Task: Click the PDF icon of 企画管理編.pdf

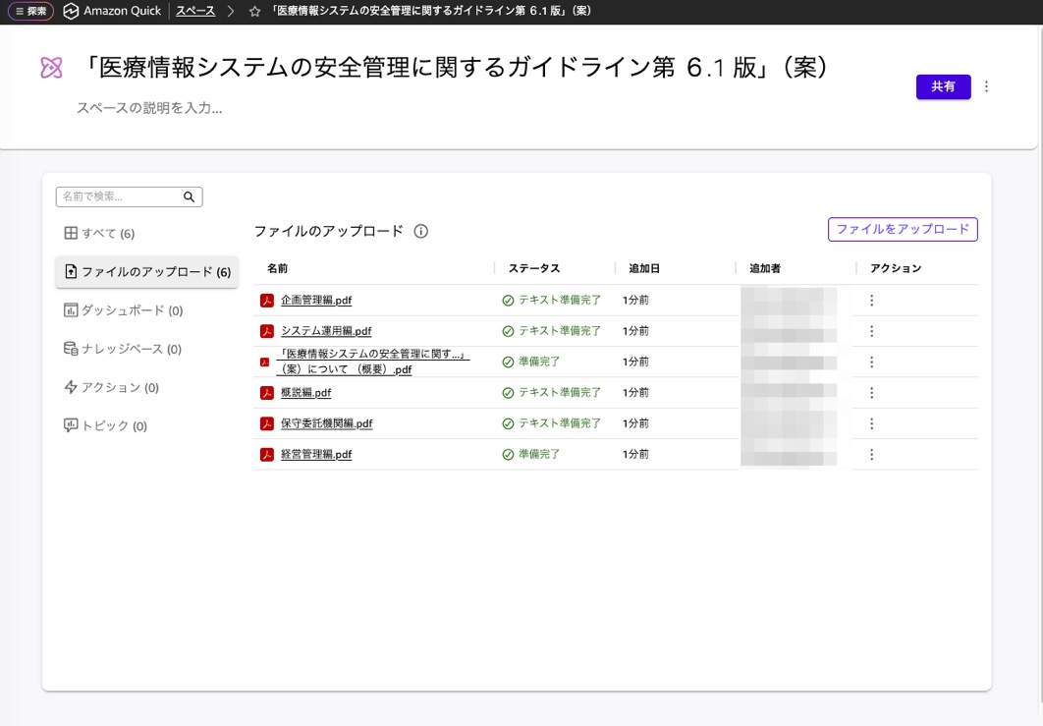Action: coord(265,300)
